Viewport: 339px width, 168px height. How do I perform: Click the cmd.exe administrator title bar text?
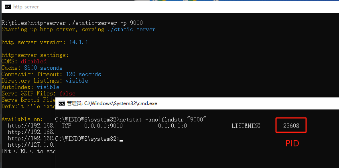point(112,103)
